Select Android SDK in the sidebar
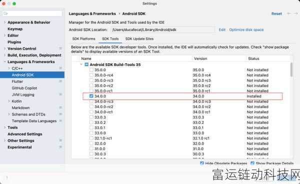Viewport: 300px width, 184px height. coord(32,75)
